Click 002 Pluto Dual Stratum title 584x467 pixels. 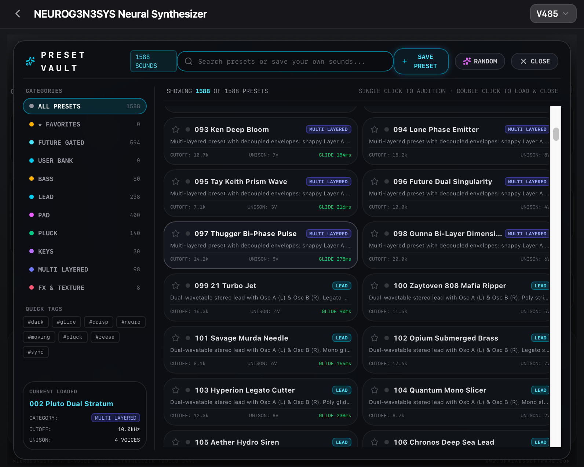tap(71, 404)
